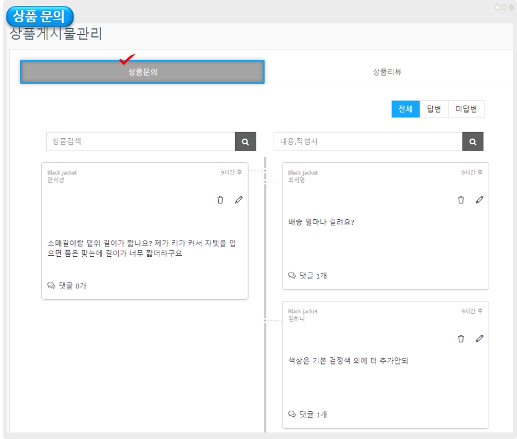Image resolution: width=517 pixels, height=439 pixels.
Task: Select the 전체 filter button
Action: pos(405,109)
